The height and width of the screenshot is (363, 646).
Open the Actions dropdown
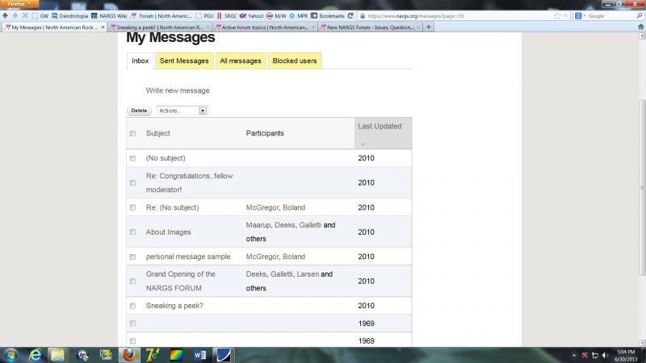point(182,111)
